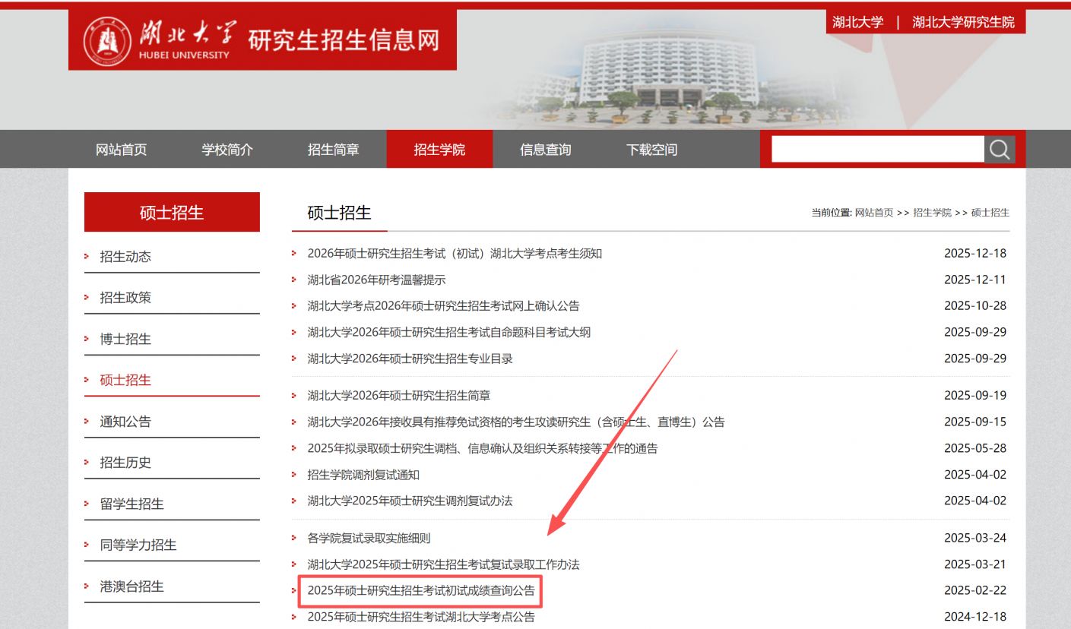Open 湖北大学2026年硕士研究生招生考试自命题科目考试大纲
This screenshot has height=629, width=1071.
pos(449,332)
